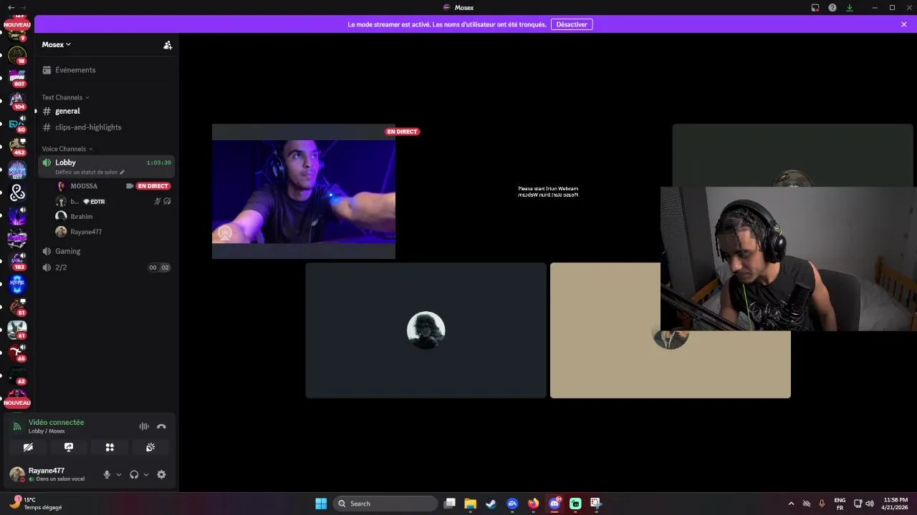This screenshot has height=515, width=917.
Task: Open user settings gear
Action: pyautogui.click(x=161, y=474)
